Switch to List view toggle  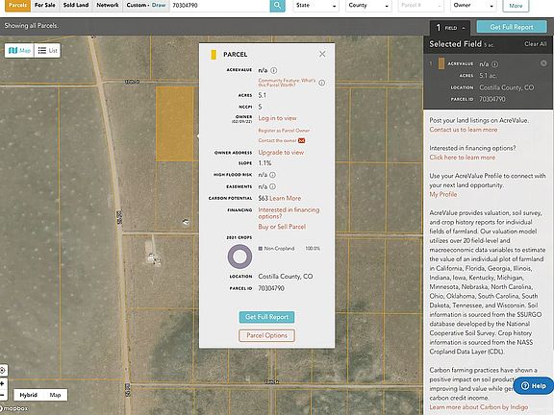(47, 51)
